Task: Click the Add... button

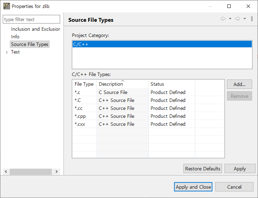Action: (x=239, y=84)
